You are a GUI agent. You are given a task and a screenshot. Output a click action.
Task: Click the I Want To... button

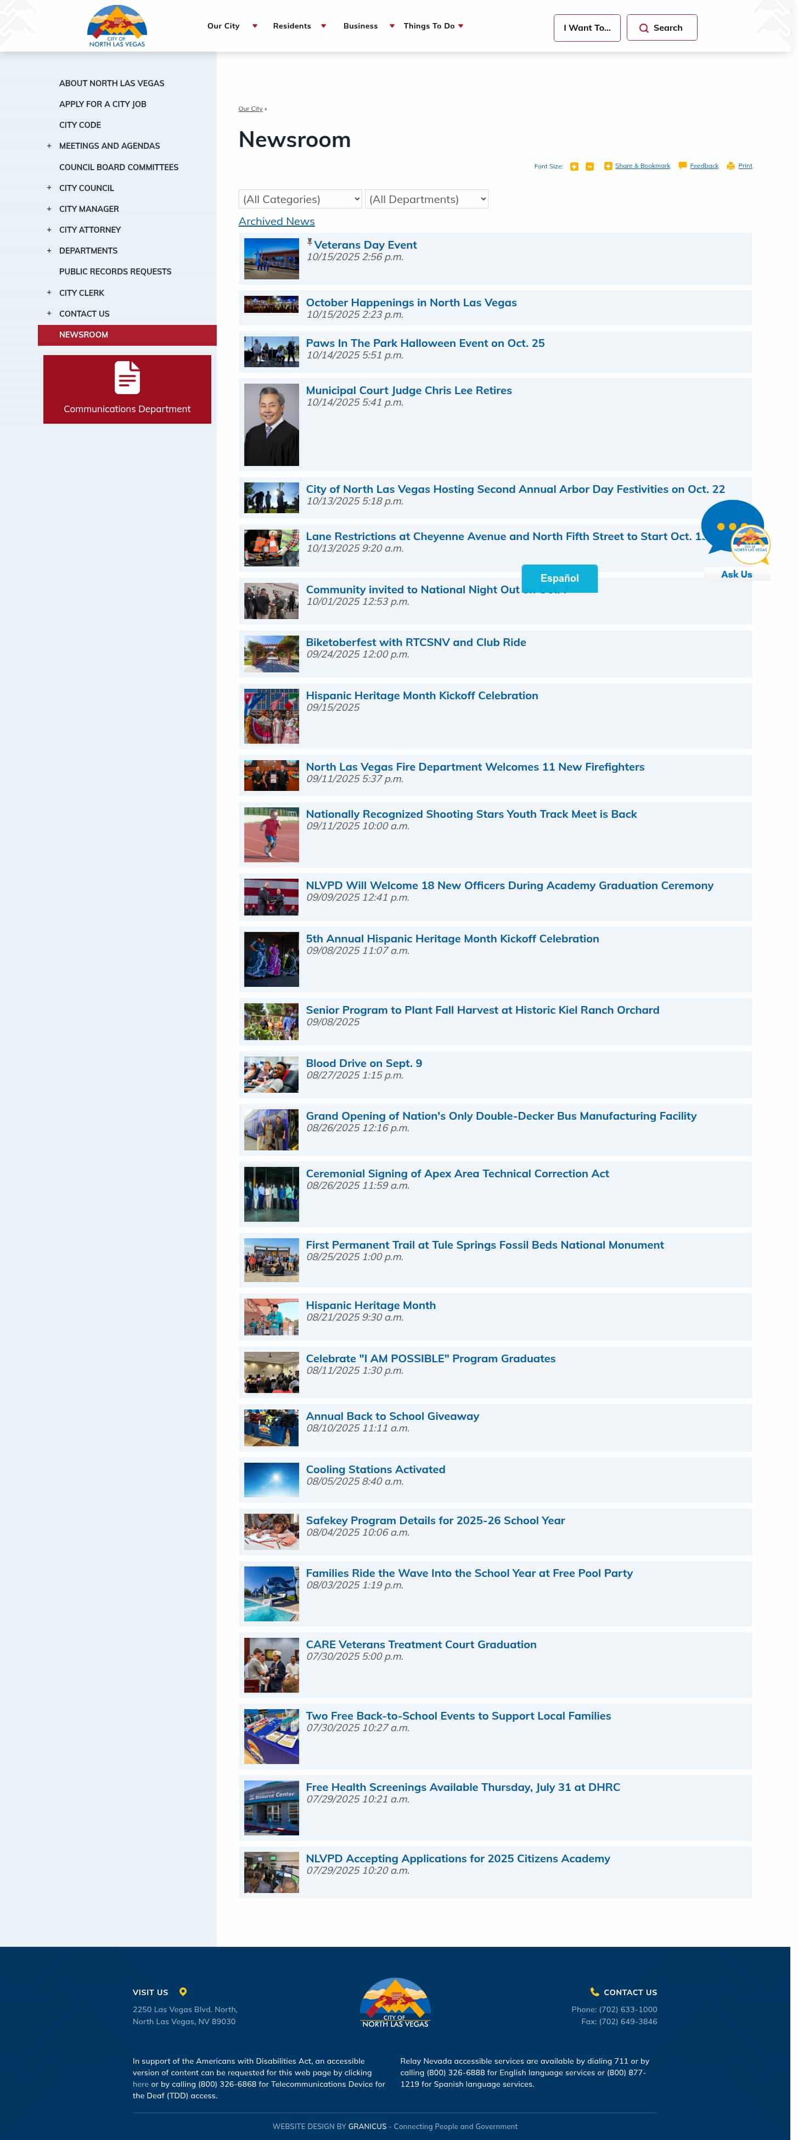tap(587, 27)
